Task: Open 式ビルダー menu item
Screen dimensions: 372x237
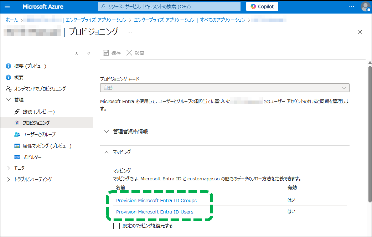Action: [x=32, y=157]
